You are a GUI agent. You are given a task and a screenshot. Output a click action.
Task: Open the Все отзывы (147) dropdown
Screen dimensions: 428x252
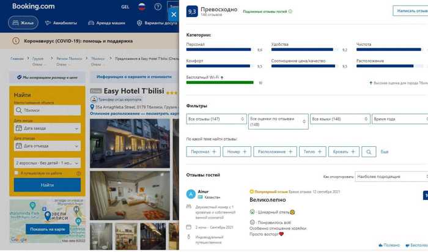tap(216, 119)
